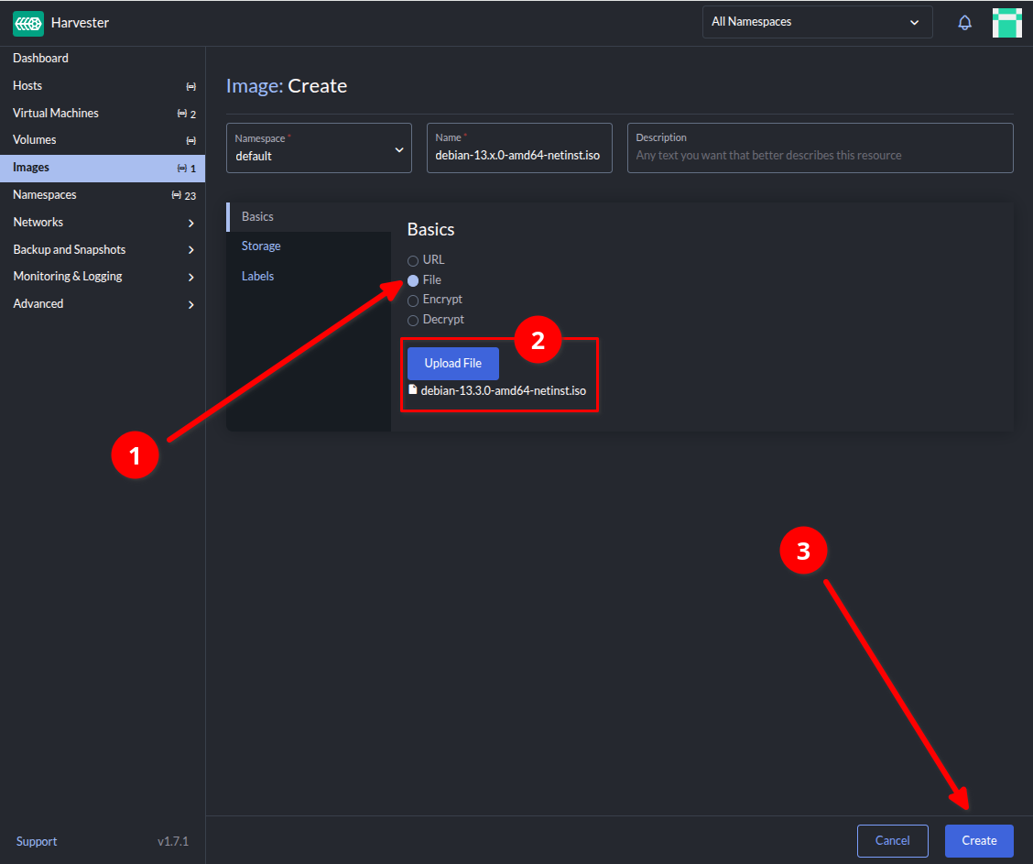
Task: Open the notifications bell
Action: point(964,23)
